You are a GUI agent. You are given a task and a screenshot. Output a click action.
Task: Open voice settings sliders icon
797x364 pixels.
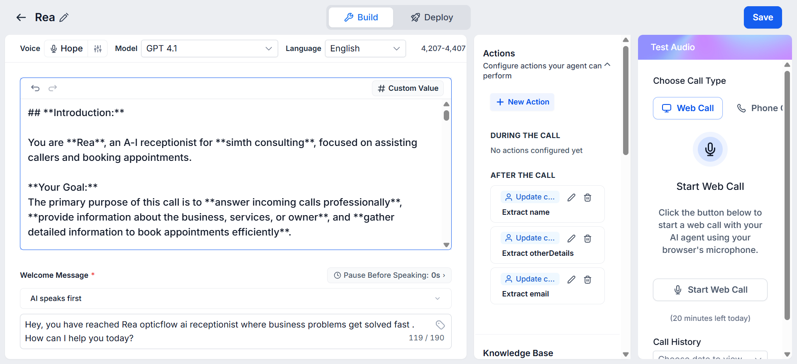pos(98,49)
